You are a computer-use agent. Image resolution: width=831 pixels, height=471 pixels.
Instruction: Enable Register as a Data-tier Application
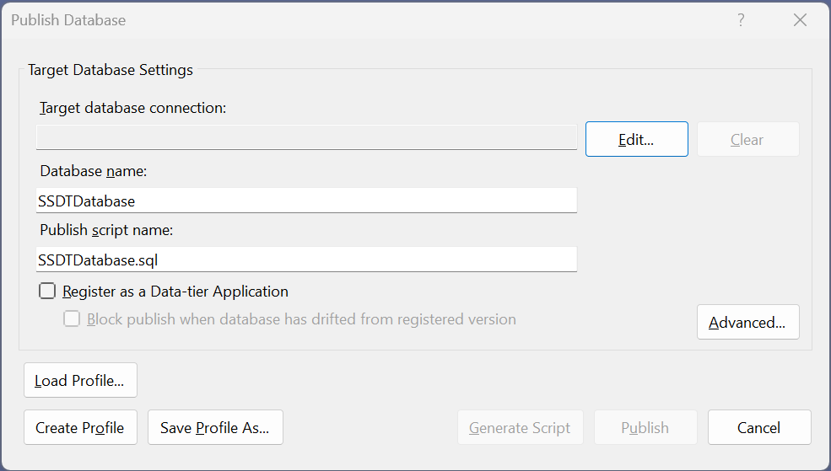click(48, 292)
